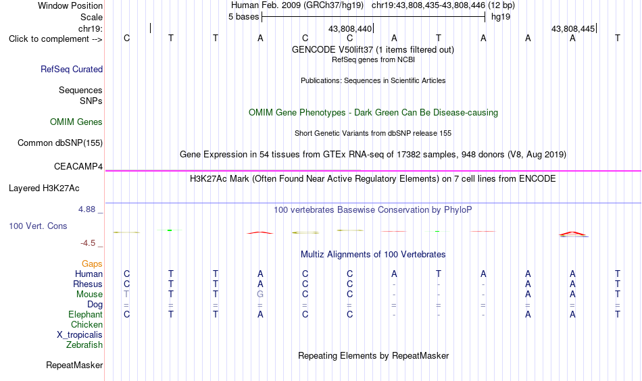This screenshot has width=642, height=381.
Task: Select the Zebrafish alignment row label
Action: 84,345
